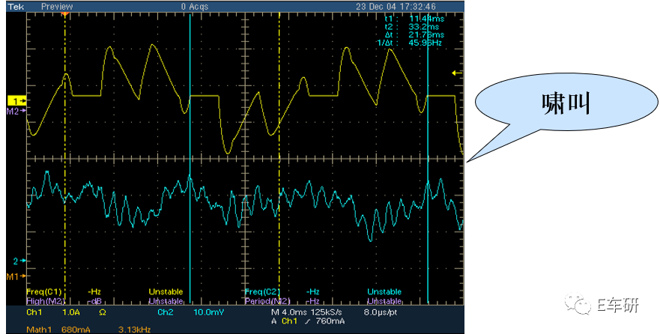Click the yellow Unstable status for Freq(C1)
660x334 pixels.
(x=166, y=291)
